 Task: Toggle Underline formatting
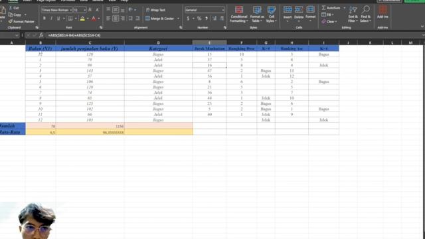58,19
